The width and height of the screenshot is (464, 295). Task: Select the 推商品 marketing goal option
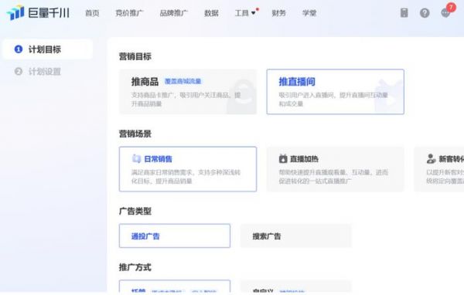188,92
